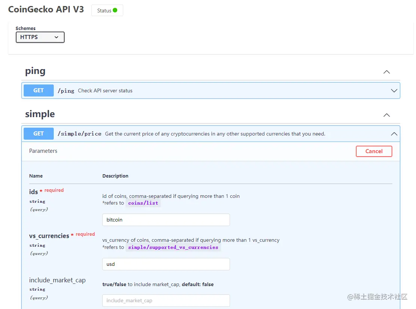The width and height of the screenshot is (416, 309).
Task: Cancel the try-it-out parameters form
Action: click(x=374, y=151)
